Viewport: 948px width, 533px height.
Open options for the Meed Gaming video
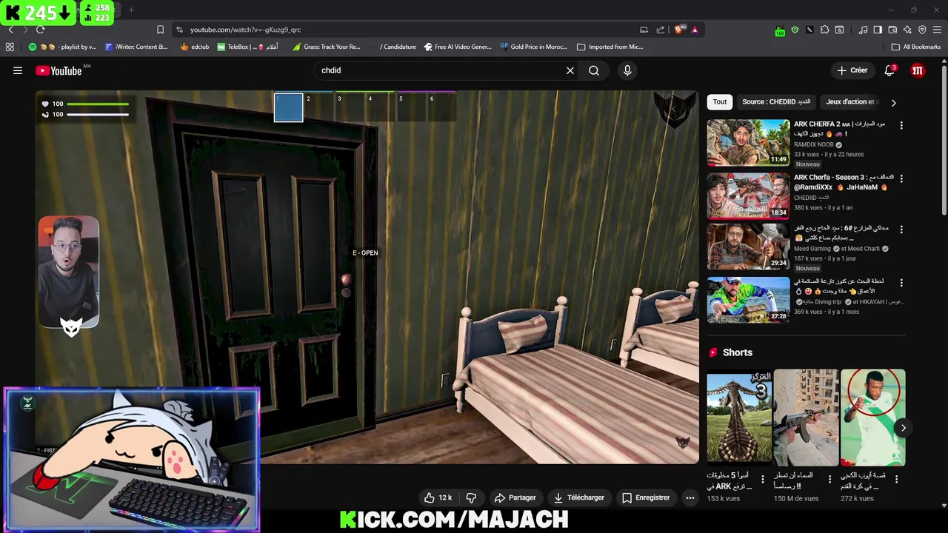(901, 229)
